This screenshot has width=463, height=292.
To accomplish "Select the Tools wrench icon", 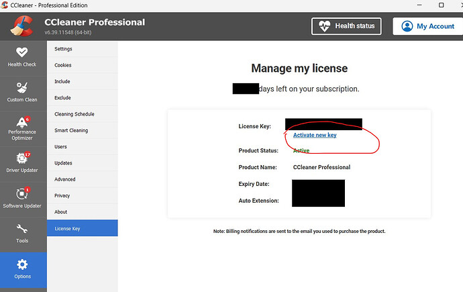I will (x=22, y=232).
